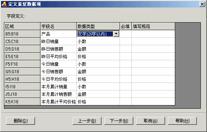The height and width of the screenshot is (132, 207).
Task: Click the 产品 field name cell
Action: 59,34
